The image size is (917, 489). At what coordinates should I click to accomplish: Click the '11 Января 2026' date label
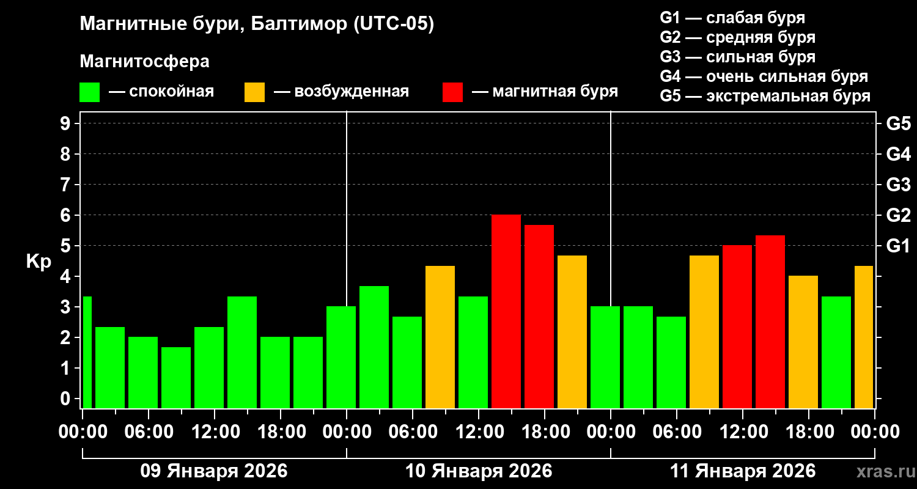[743, 471]
